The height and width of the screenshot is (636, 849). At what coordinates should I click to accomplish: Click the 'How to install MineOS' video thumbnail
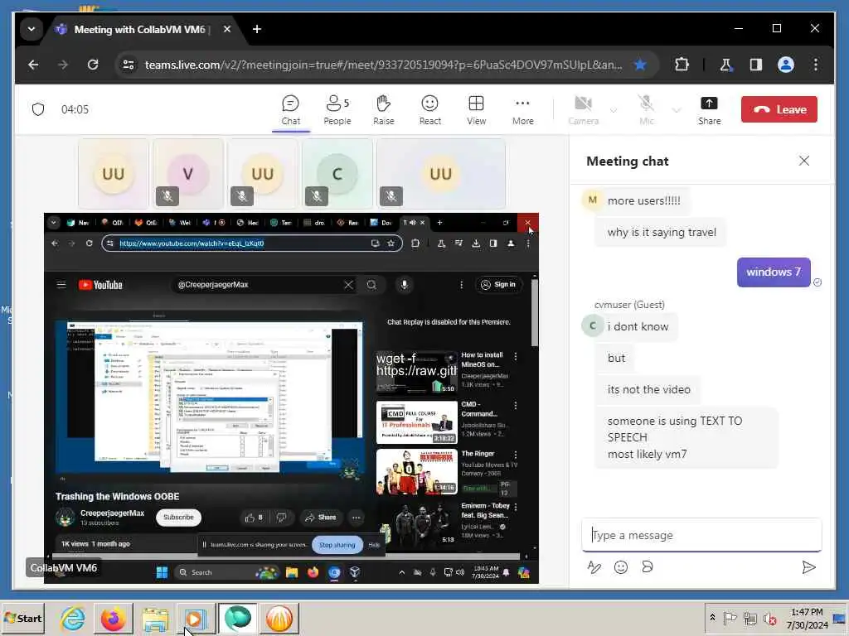click(x=416, y=372)
